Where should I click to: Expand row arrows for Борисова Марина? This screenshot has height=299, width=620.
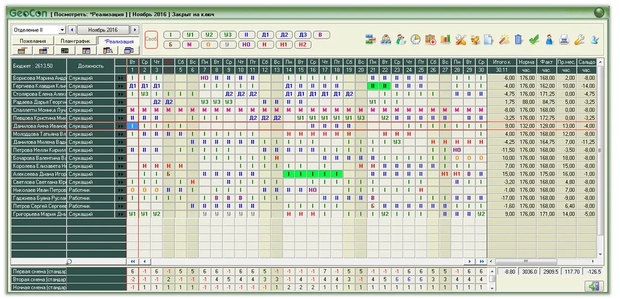tap(121, 78)
